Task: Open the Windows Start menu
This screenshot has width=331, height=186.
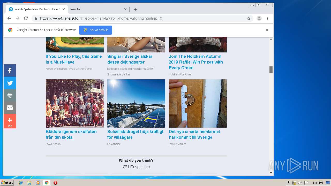Action: click(x=7, y=183)
